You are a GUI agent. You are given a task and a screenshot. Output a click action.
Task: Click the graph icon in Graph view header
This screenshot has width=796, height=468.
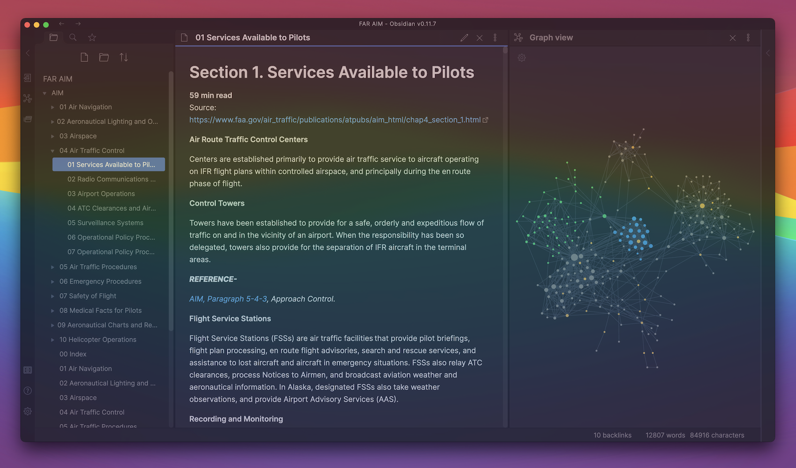click(518, 38)
